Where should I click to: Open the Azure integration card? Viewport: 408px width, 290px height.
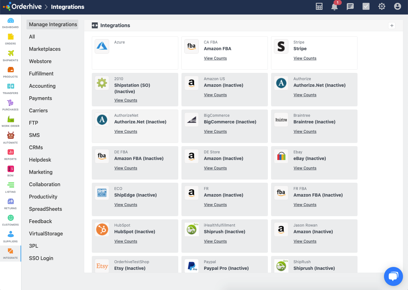[x=135, y=53]
